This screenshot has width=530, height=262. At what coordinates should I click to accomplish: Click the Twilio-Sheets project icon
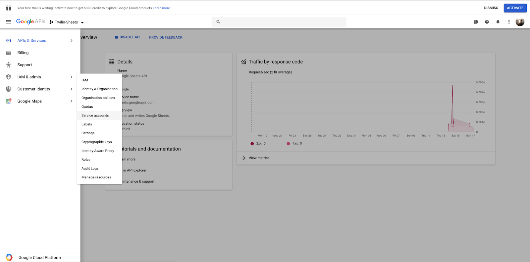[x=51, y=22]
